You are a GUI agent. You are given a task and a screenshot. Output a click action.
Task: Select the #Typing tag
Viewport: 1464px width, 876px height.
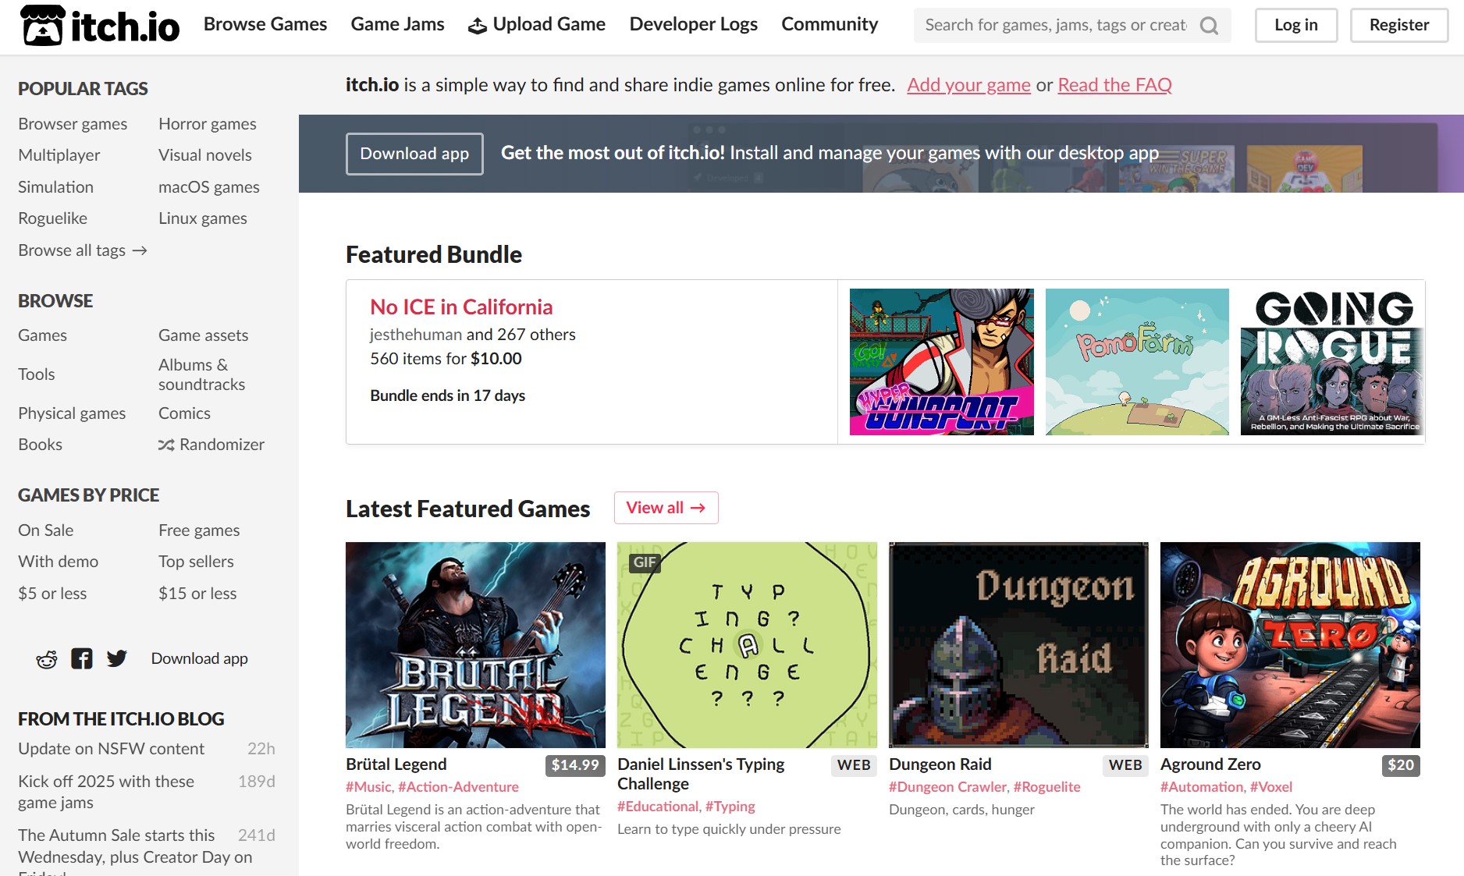(730, 807)
